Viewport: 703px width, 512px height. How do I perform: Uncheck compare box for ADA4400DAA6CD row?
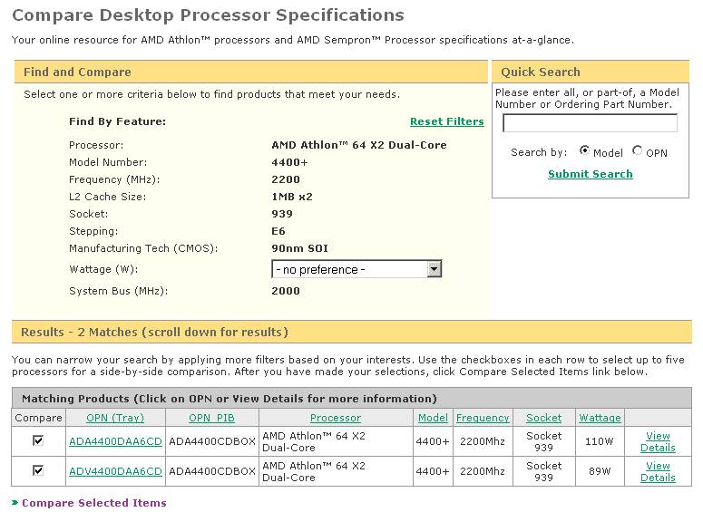(x=38, y=440)
